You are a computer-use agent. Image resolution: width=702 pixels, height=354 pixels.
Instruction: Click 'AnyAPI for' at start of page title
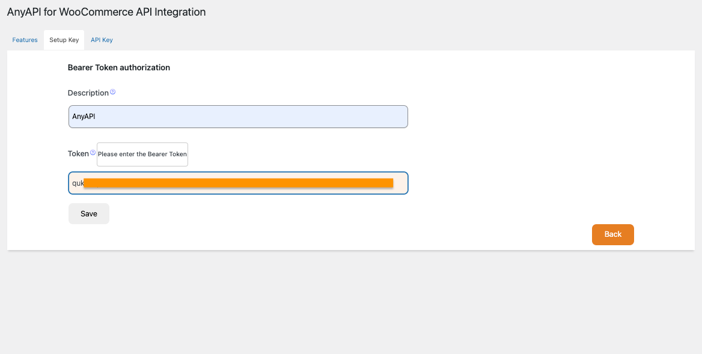click(32, 12)
